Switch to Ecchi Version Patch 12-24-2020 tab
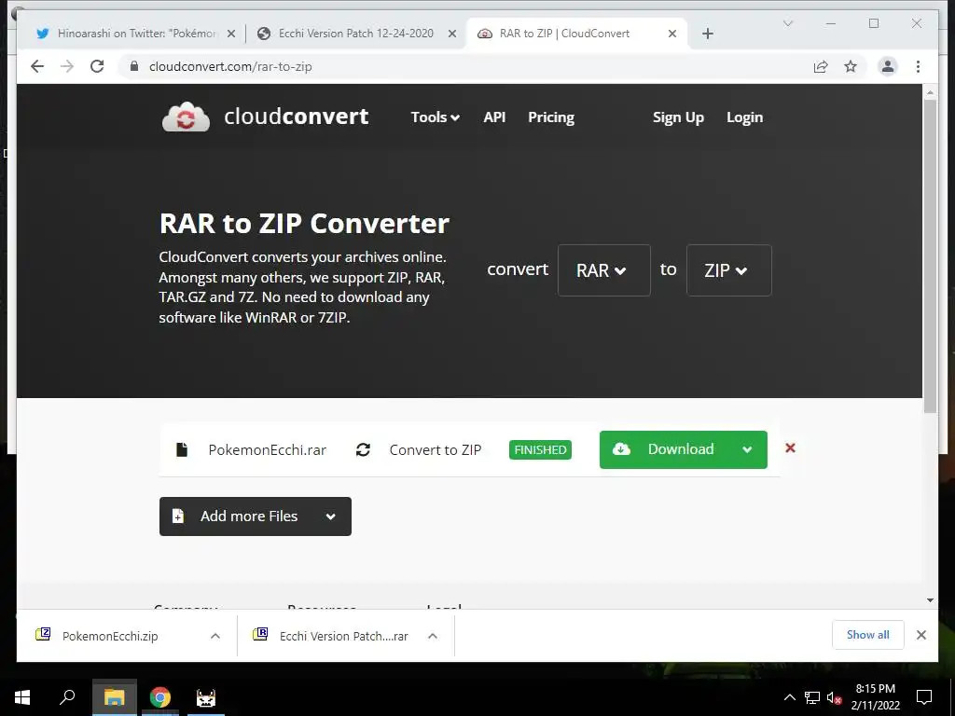955x716 pixels. 356,34
